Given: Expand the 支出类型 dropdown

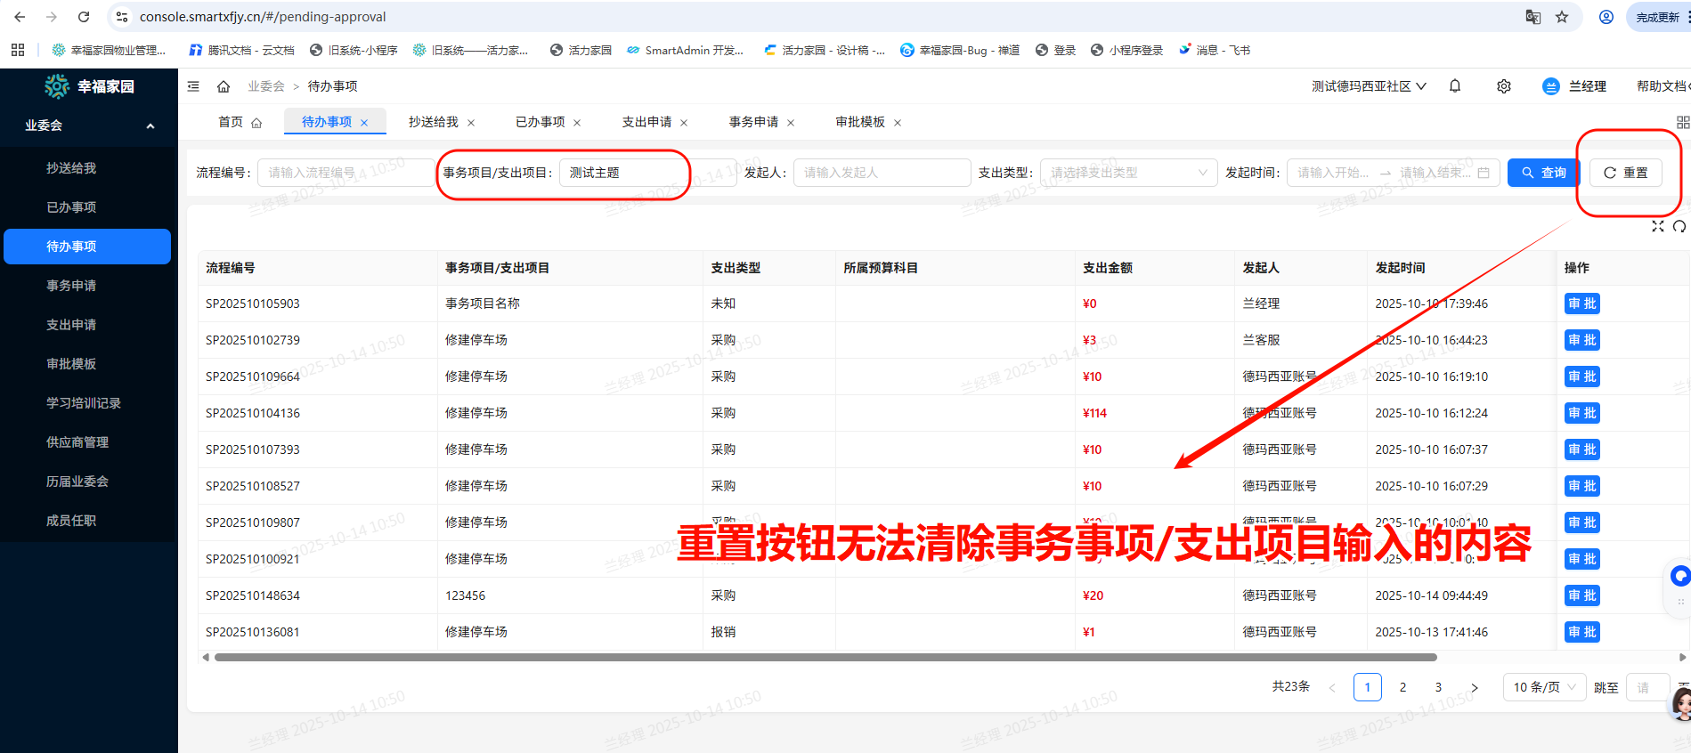Looking at the screenshot, I should coord(1128,173).
